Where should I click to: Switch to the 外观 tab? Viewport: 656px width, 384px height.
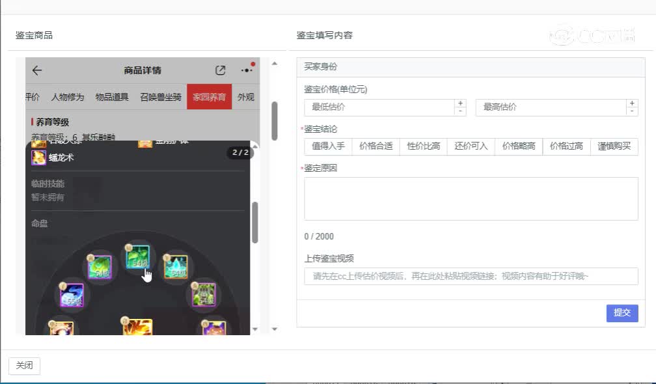[x=245, y=97]
